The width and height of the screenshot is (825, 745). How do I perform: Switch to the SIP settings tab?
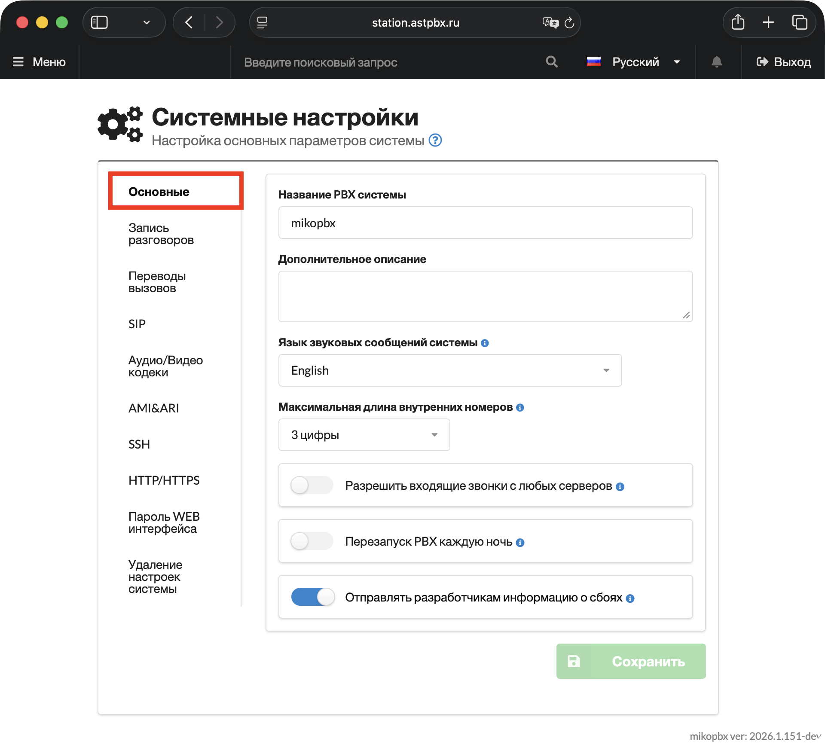[x=137, y=324]
